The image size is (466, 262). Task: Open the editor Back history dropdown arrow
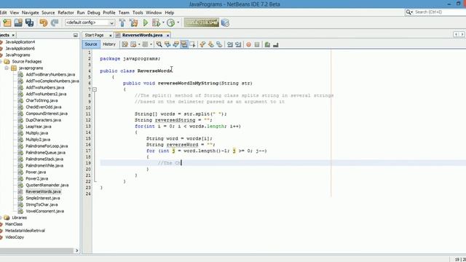point(139,44)
